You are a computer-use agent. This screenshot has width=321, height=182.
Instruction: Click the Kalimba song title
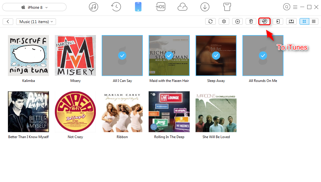coord(28,81)
